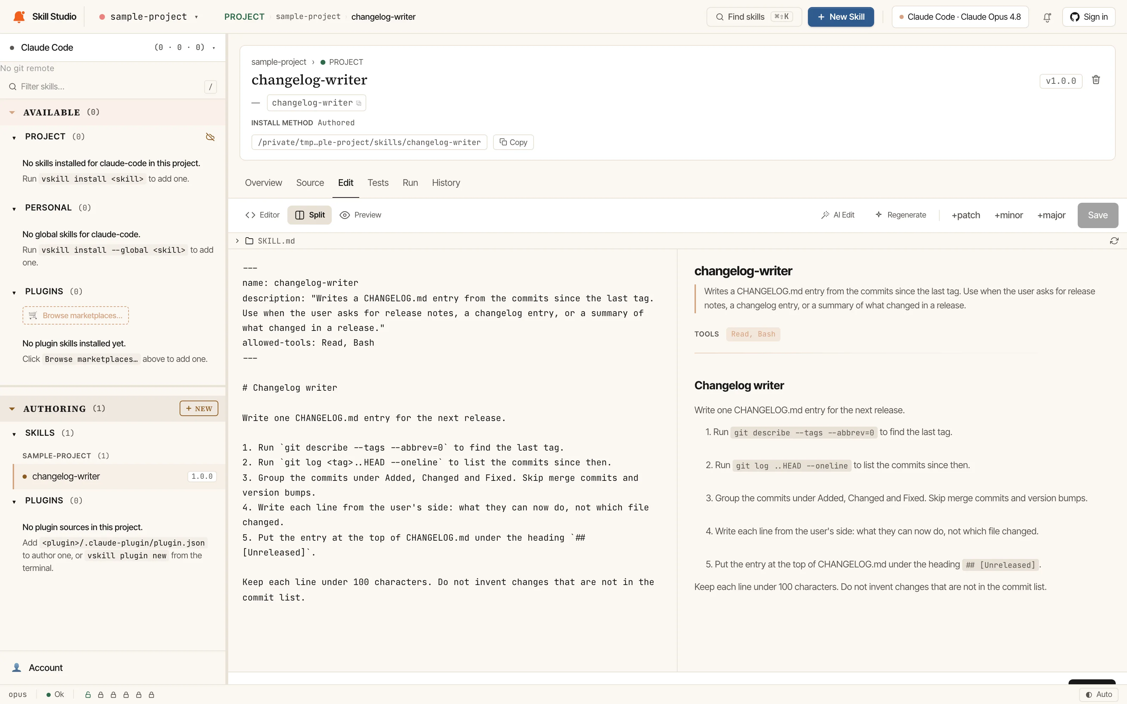Screen dimensions: 1127x704
Task: Click the Save button
Action: (1097, 215)
